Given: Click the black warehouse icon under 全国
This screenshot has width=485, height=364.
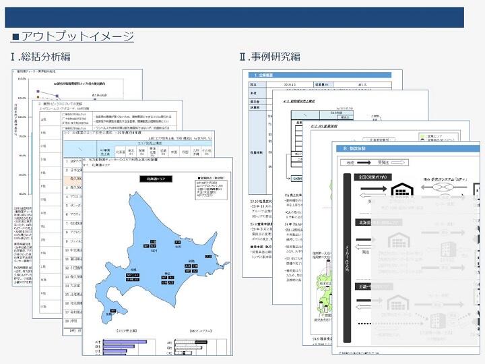Looking at the screenshot, I should (402, 189).
